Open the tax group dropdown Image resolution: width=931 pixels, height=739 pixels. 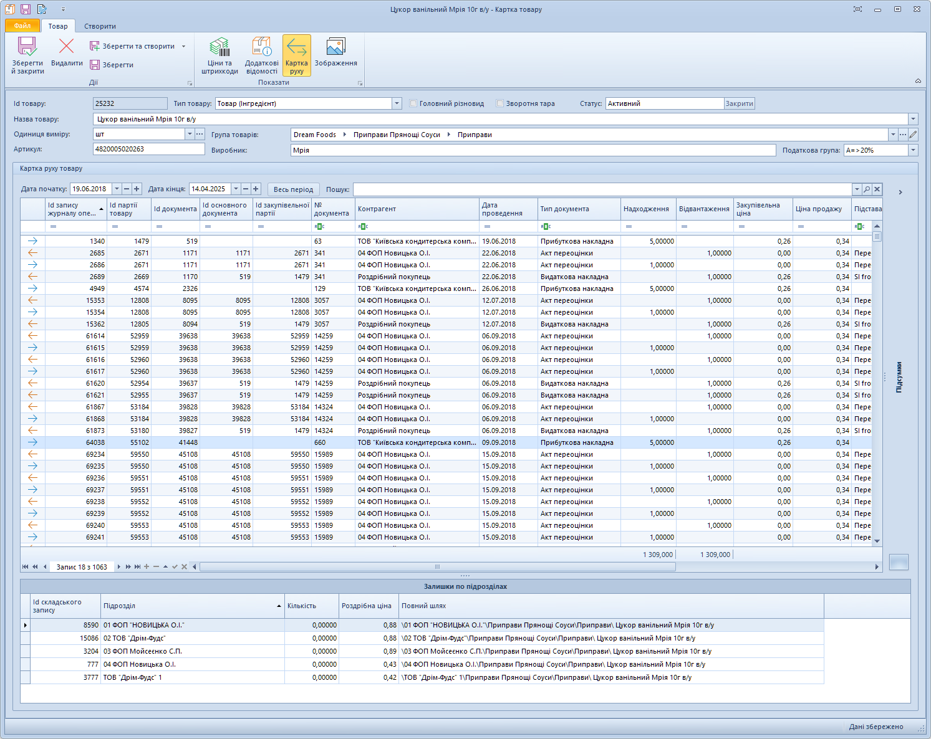pos(913,150)
